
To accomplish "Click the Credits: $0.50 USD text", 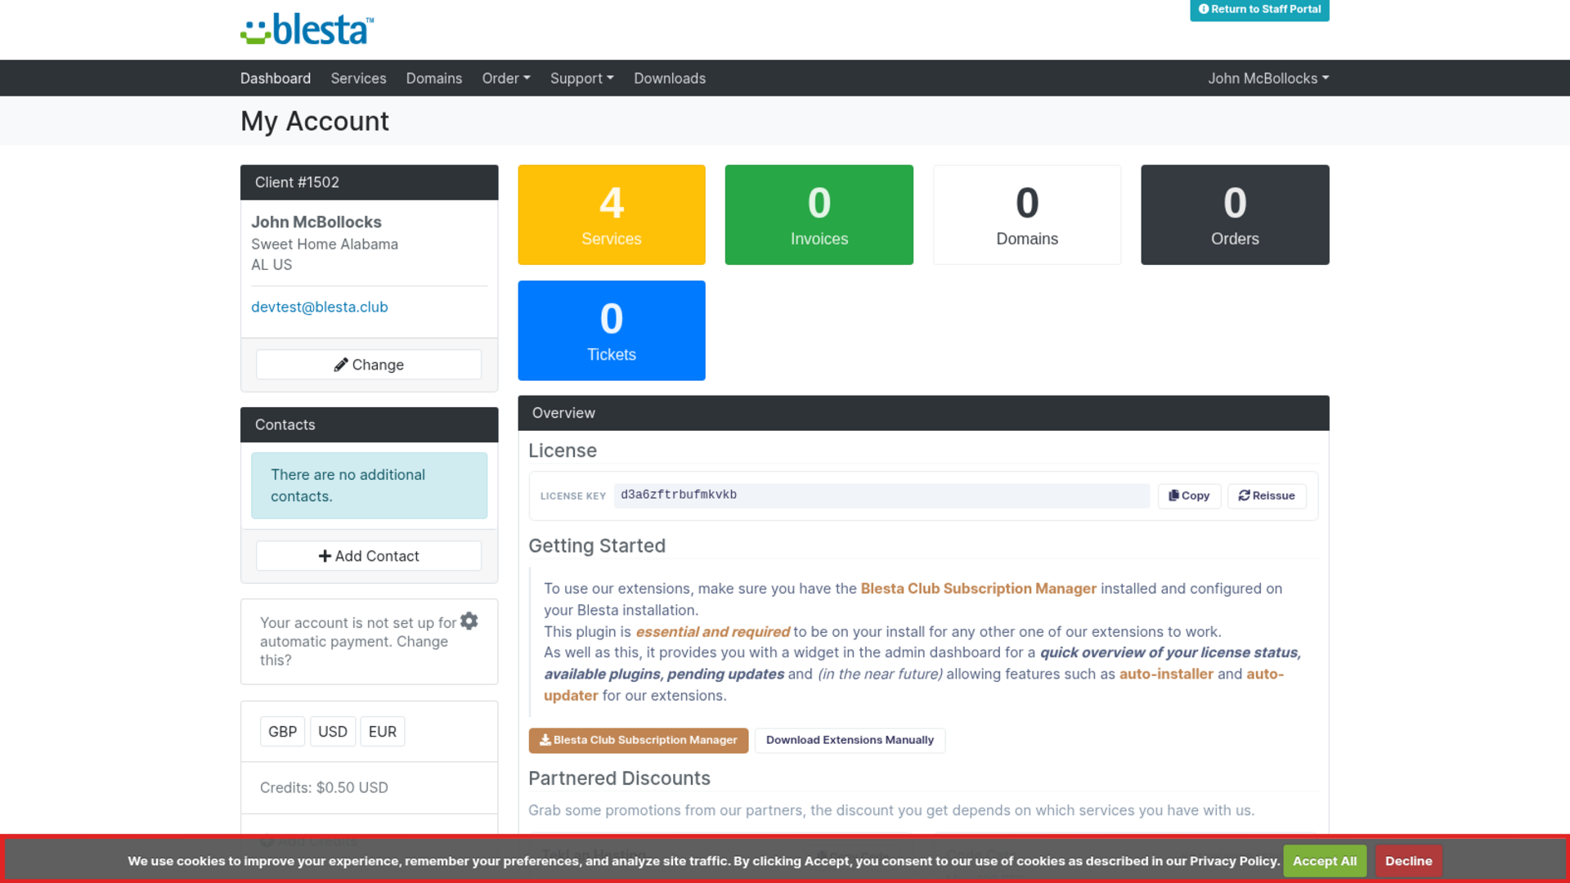I will coord(324,788).
